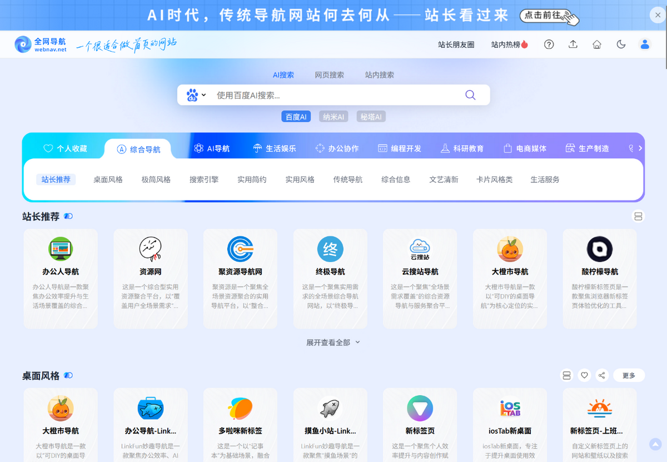Image resolution: width=667 pixels, height=462 pixels.
Task: Click the heart favorite icon in 桌面风格
Action: pyautogui.click(x=584, y=375)
